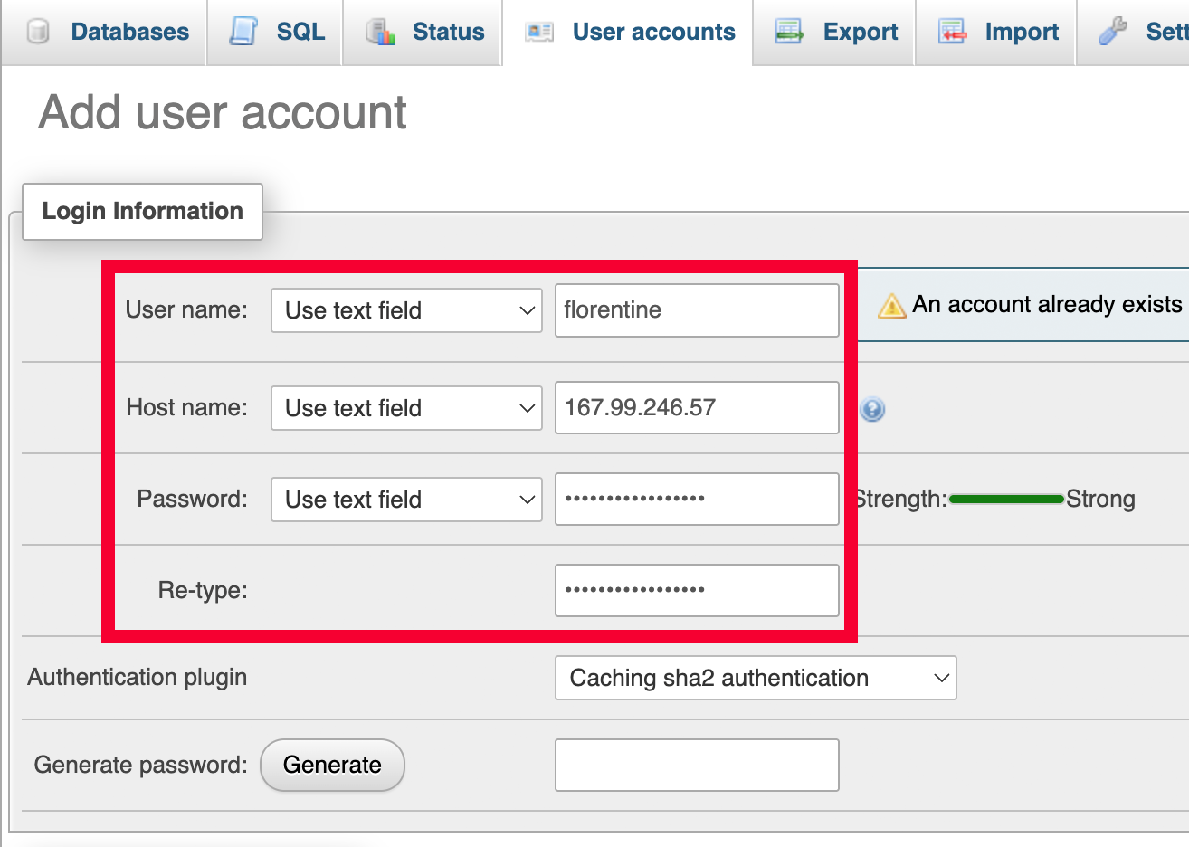The height and width of the screenshot is (847, 1189).
Task: Open the Authentication plugin dropdown
Action: [x=756, y=678]
